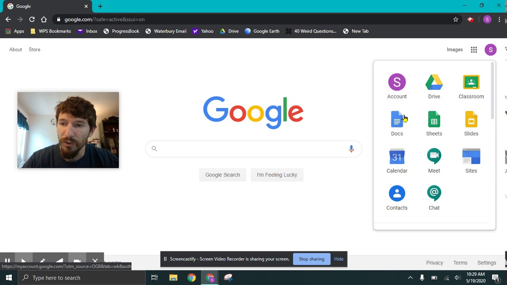Open Google Meet from the apps panel

[434, 161]
